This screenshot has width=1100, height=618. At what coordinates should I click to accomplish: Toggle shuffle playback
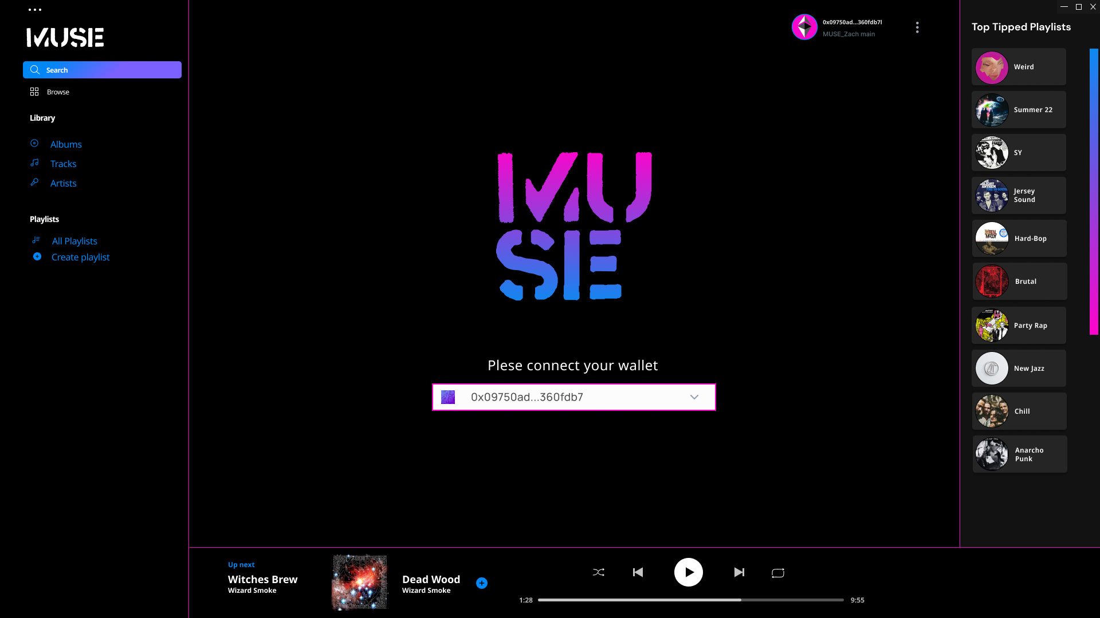pyautogui.click(x=599, y=572)
